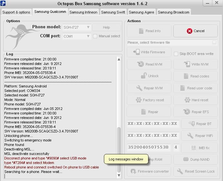Click the IMEI check digit field

(176, 148)
